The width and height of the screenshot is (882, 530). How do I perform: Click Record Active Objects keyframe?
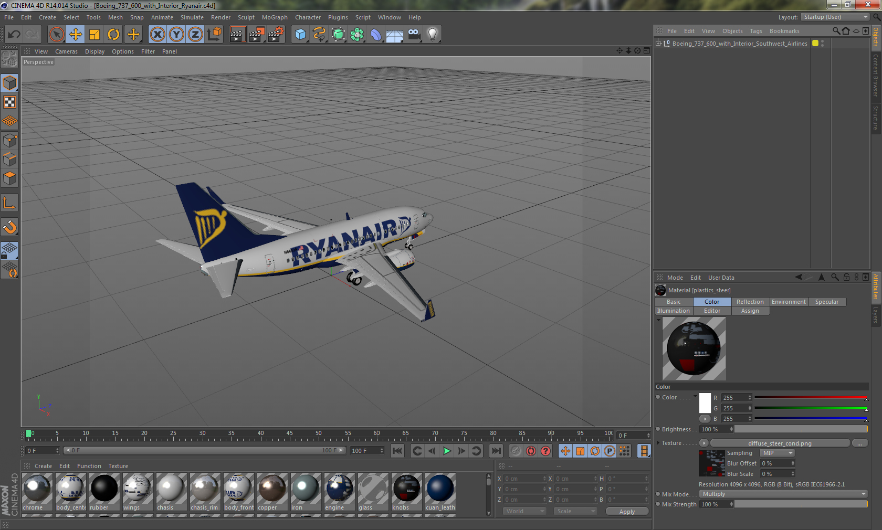(x=517, y=451)
